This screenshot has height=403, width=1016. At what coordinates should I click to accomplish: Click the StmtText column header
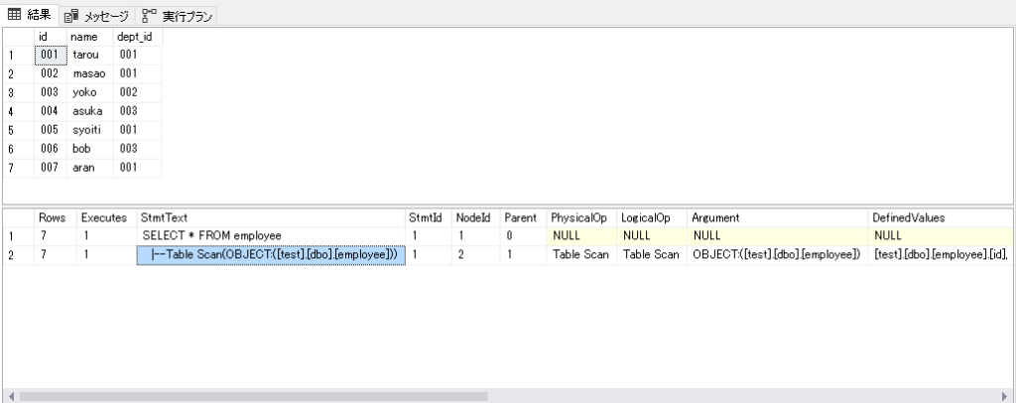pyautogui.click(x=271, y=218)
